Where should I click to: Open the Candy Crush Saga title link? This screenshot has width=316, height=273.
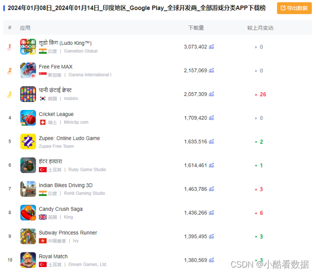tap(61, 209)
